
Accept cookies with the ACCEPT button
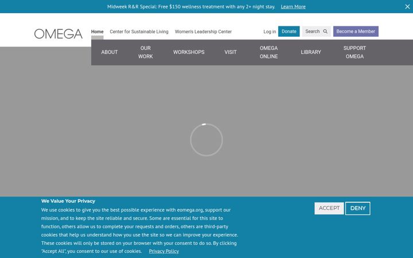coord(329,208)
